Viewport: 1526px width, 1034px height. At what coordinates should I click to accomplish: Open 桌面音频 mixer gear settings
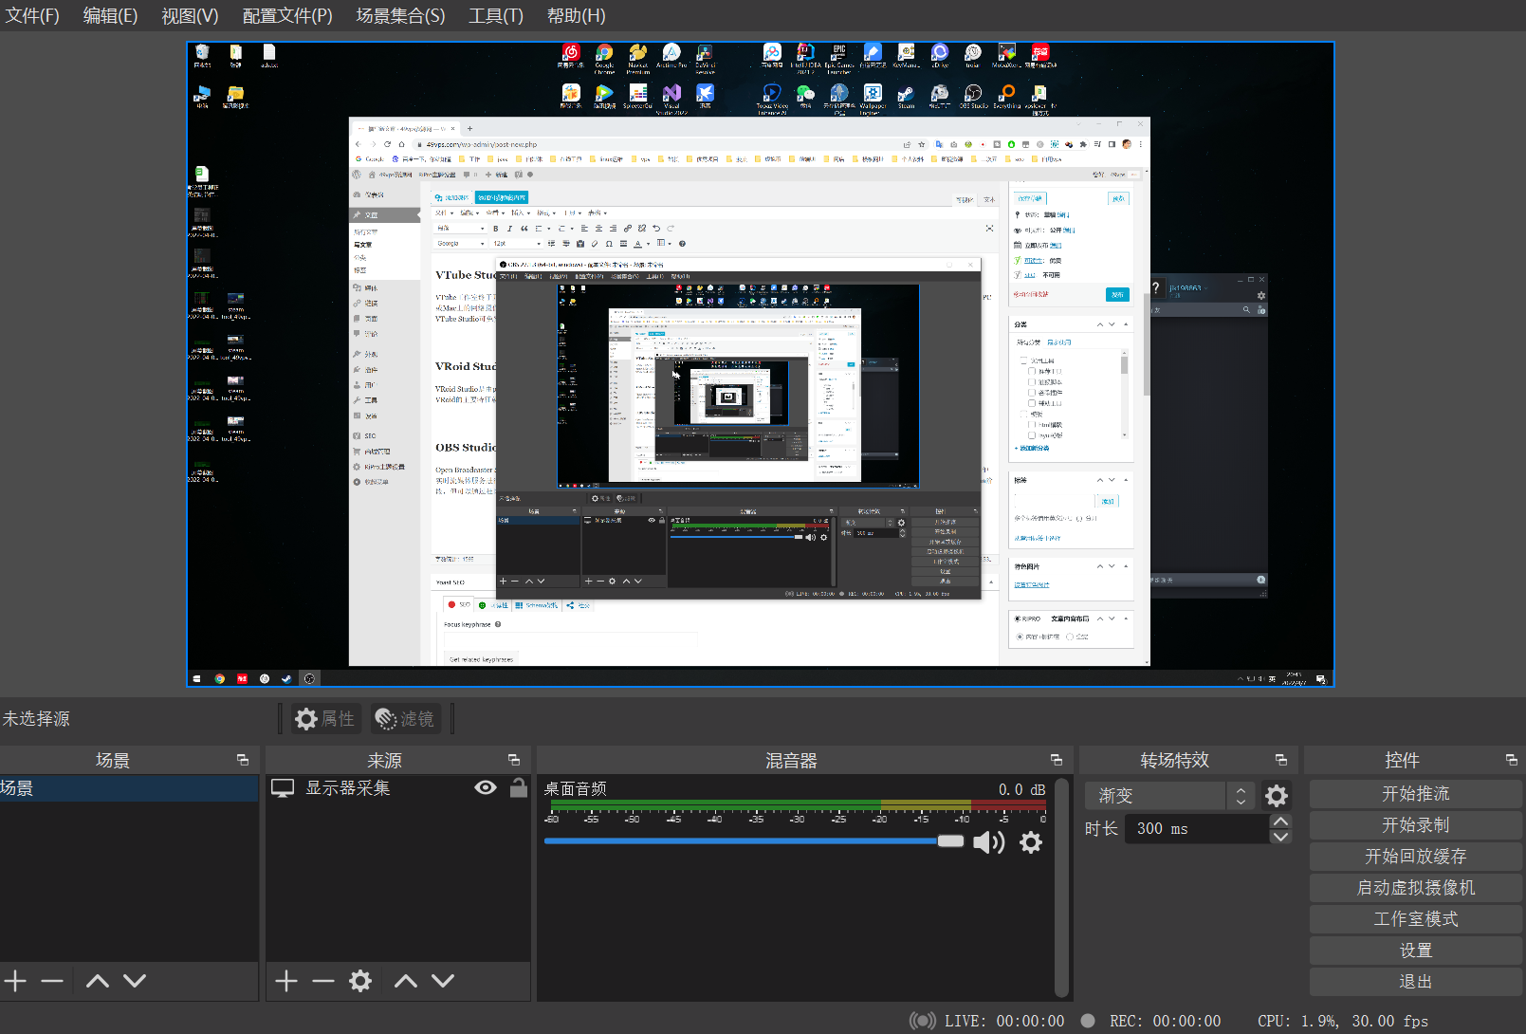(1031, 842)
